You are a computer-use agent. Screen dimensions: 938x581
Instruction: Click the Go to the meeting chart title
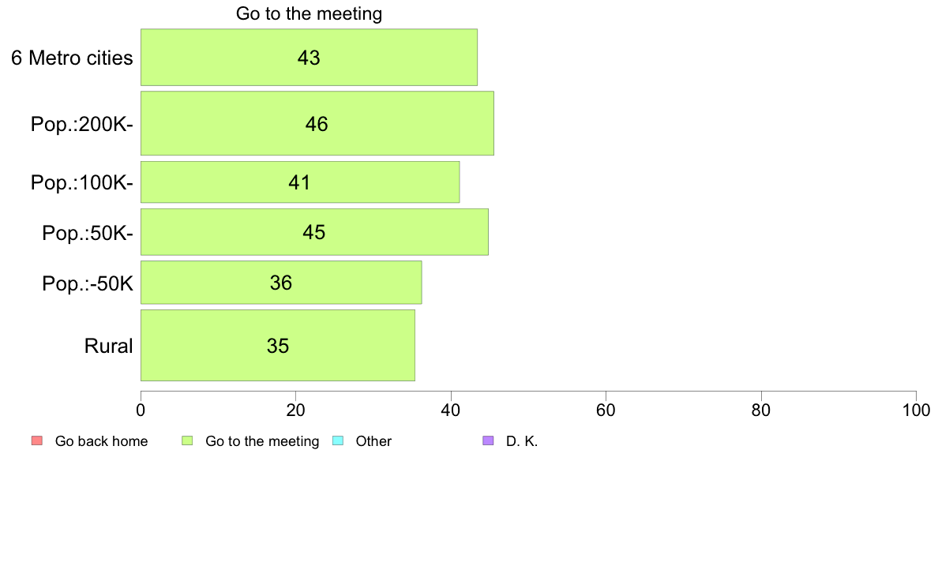309,13
